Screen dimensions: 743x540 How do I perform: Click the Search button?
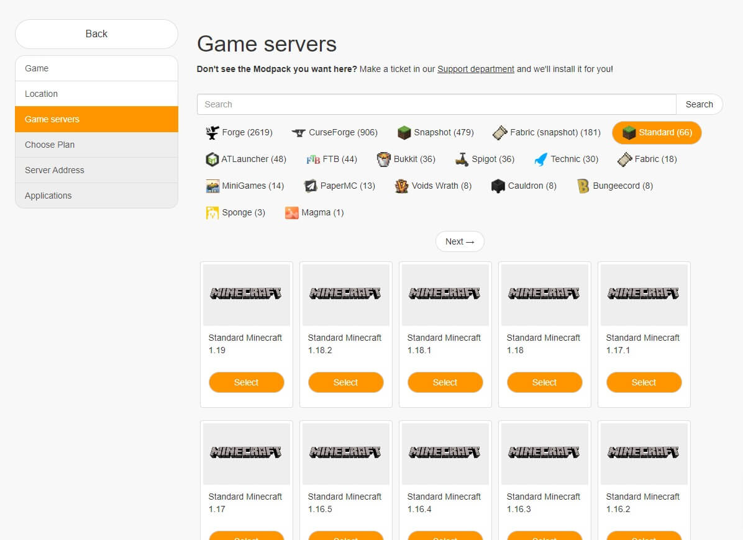tap(699, 104)
